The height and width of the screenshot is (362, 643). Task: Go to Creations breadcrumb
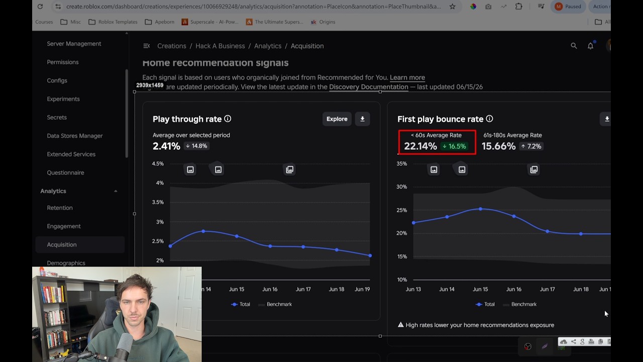click(172, 46)
